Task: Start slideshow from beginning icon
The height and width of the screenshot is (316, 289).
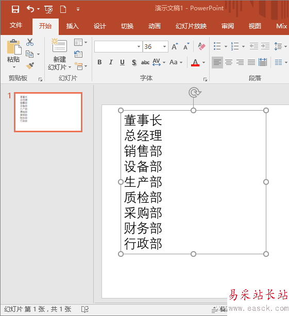Action: pyautogui.click(x=48, y=9)
